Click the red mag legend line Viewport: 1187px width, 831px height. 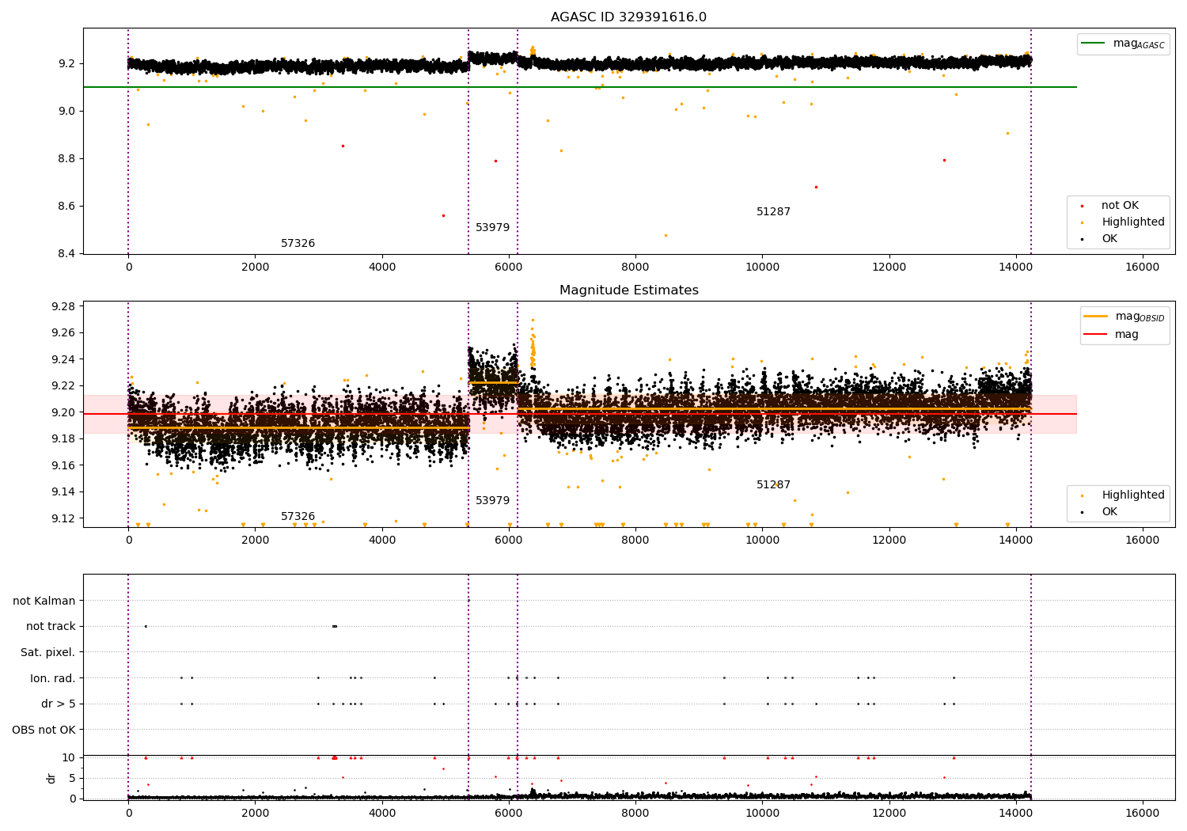pos(1096,335)
